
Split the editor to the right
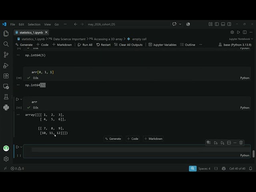pyautogui.click(x=244, y=32)
